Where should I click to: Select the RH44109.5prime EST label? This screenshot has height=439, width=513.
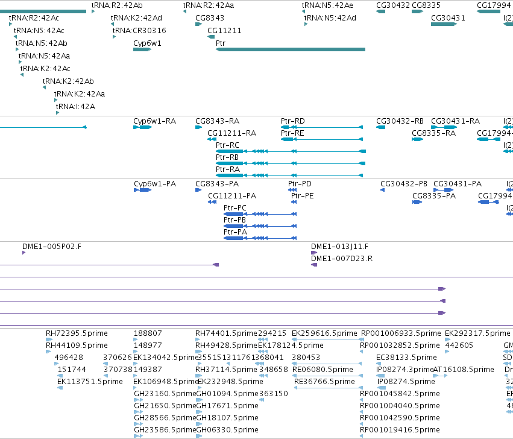coord(77,346)
